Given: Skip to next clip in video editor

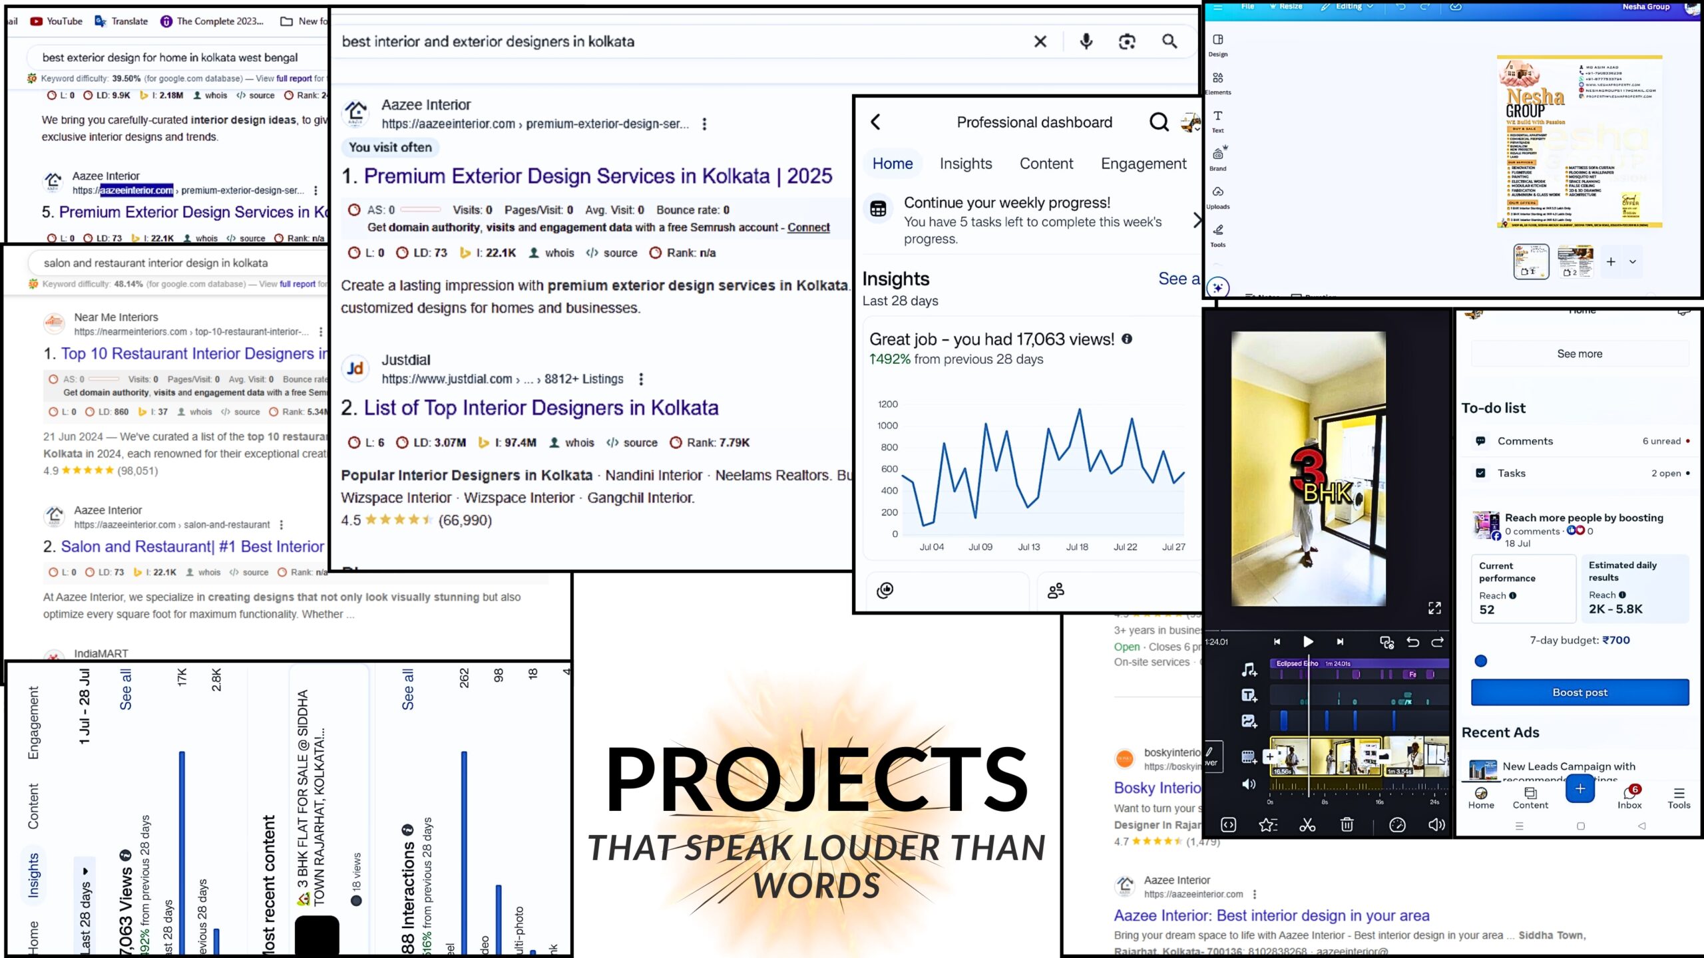Looking at the screenshot, I should click(x=1340, y=641).
